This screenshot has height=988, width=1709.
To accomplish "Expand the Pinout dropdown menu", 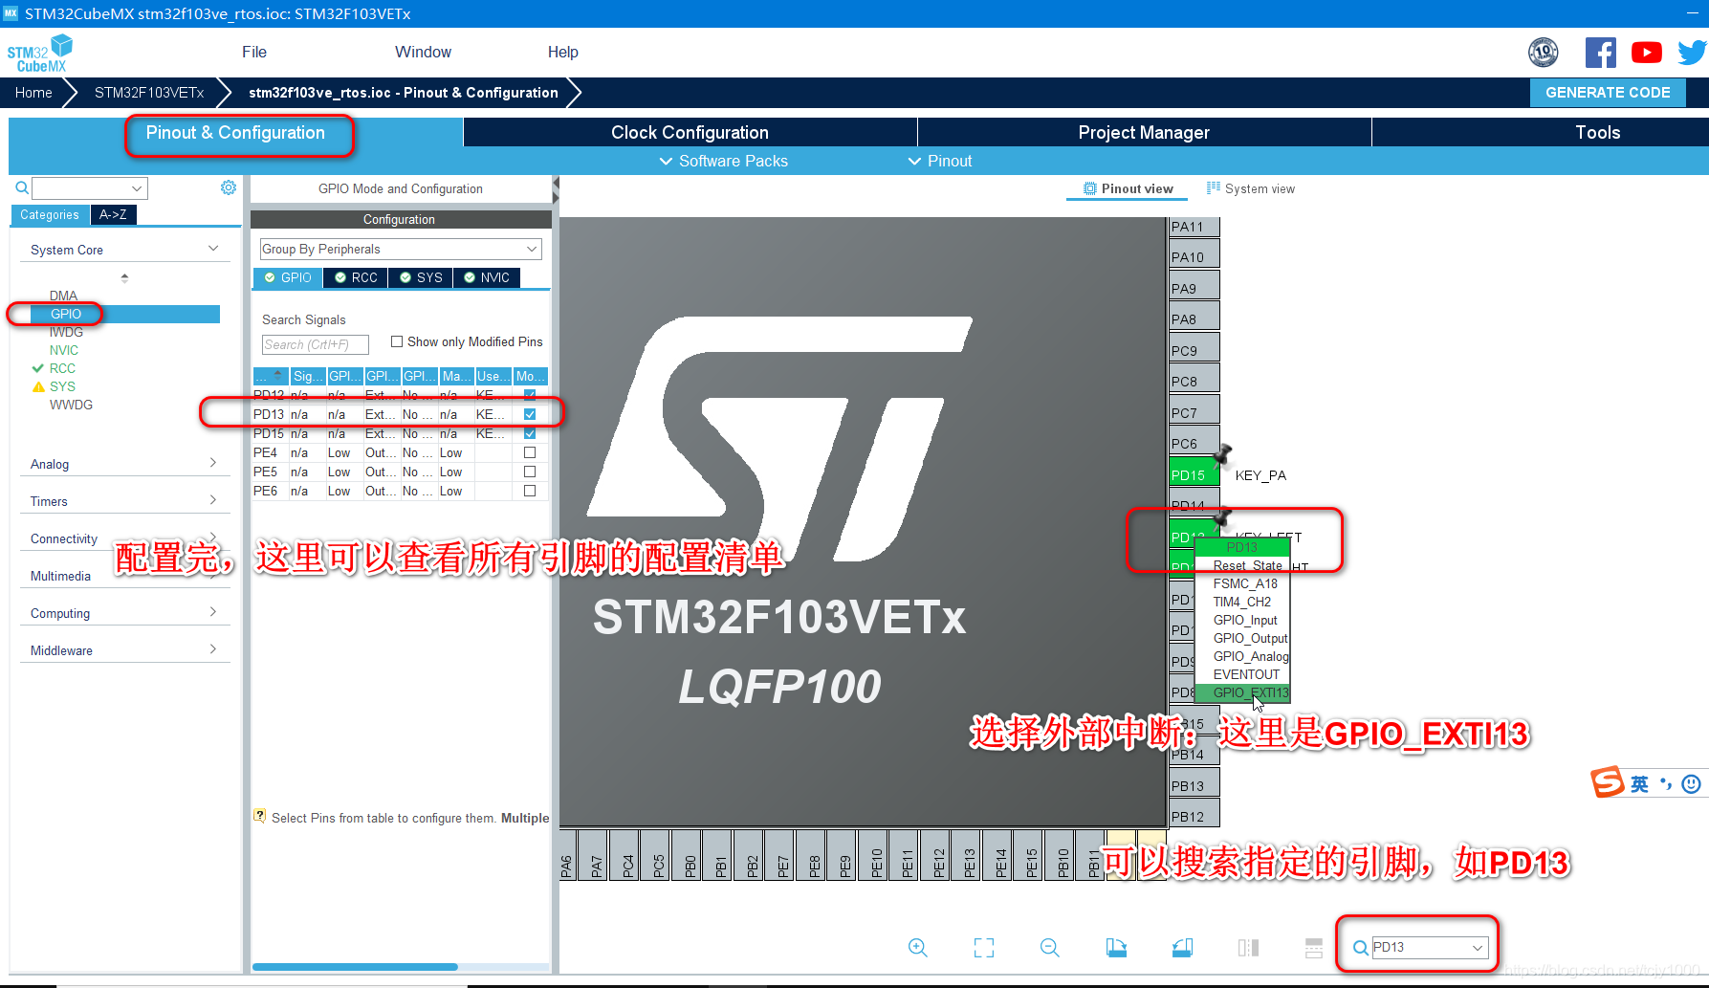I will tap(940, 161).
